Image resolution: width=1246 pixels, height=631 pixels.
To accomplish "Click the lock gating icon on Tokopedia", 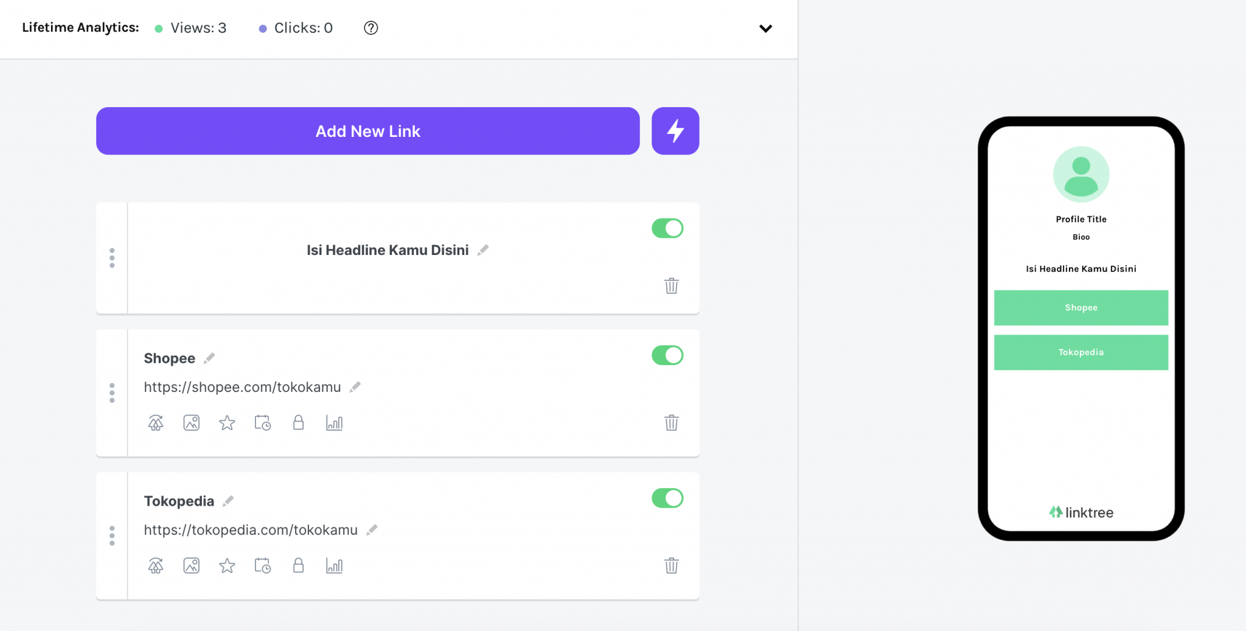I will coord(298,566).
